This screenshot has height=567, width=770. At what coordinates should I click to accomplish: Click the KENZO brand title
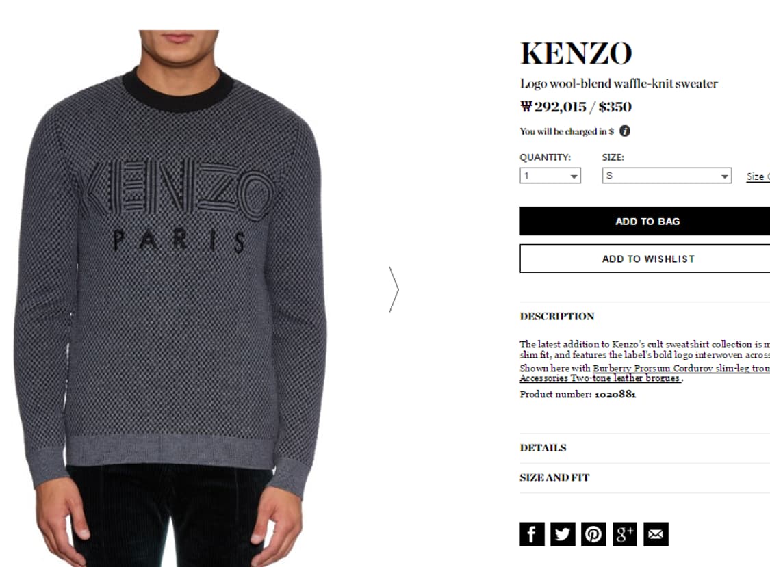click(x=576, y=53)
